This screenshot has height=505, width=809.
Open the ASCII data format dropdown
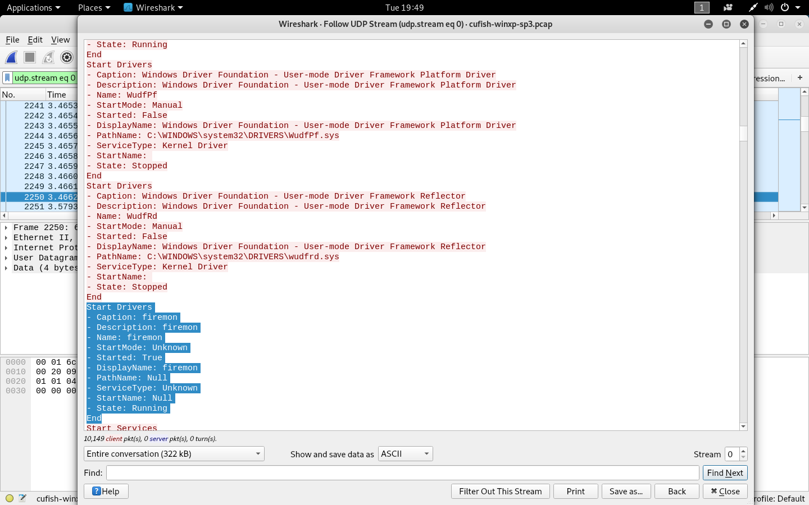click(x=406, y=454)
